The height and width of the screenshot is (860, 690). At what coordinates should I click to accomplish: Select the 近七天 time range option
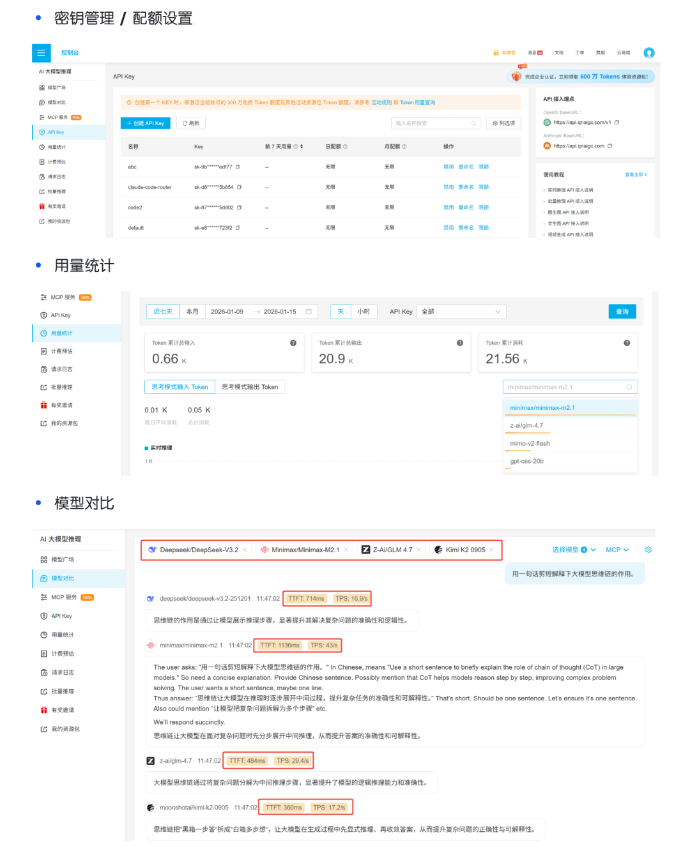pyautogui.click(x=163, y=312)
